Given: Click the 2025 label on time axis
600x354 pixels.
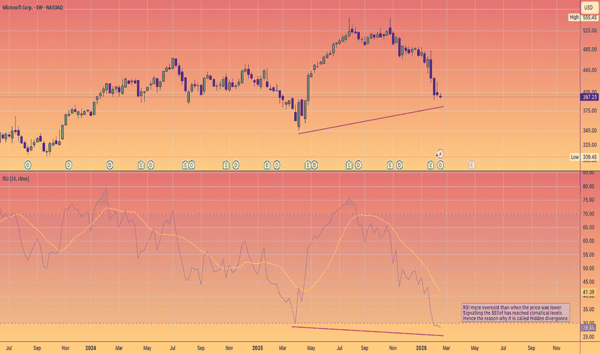Looking at the screenshot, I should [258, 348].
